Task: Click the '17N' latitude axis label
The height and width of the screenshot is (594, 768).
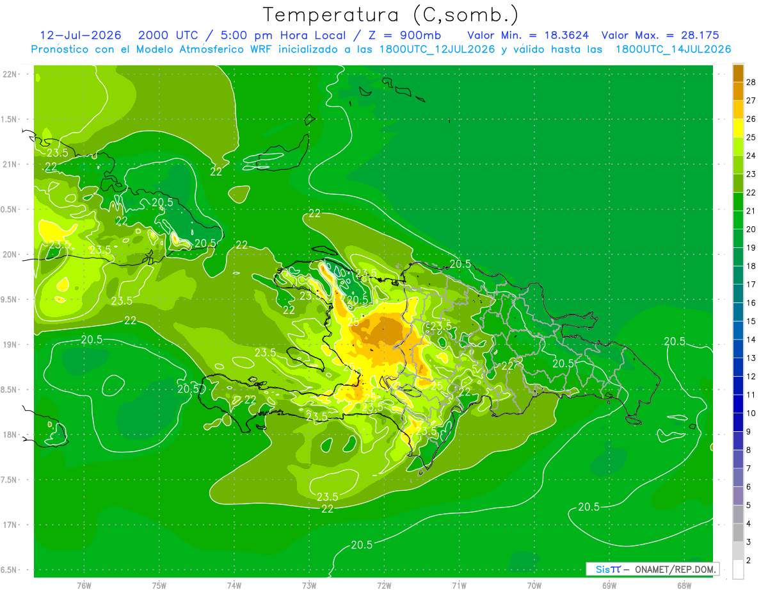Action: click(x=10, y=525)
